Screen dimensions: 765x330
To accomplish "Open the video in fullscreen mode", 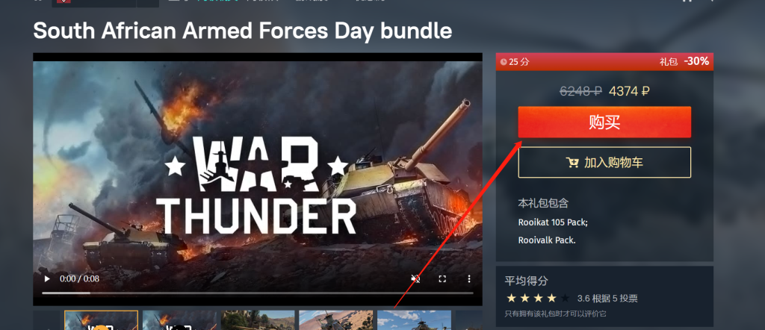I will click(x=442, y=278).
